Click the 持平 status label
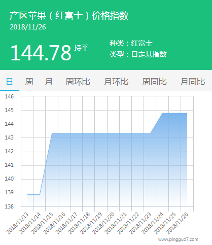This screenshot has height=245, width=212. click(x=81, y=48)
